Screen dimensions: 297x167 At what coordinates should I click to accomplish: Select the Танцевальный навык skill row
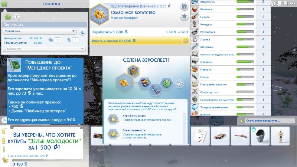[231, 107]
